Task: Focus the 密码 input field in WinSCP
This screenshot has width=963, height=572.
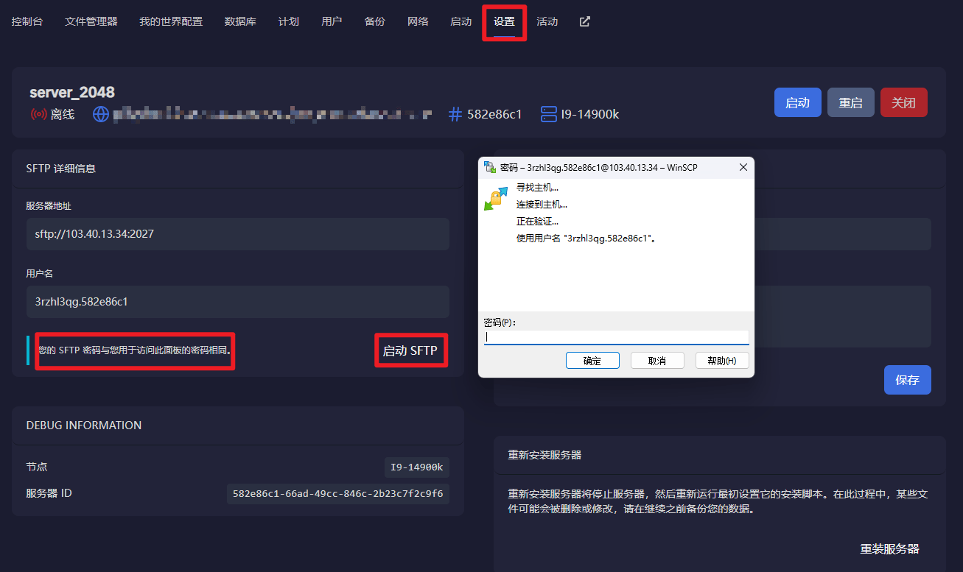Action: pyautogui.click(x=616, y=337)
